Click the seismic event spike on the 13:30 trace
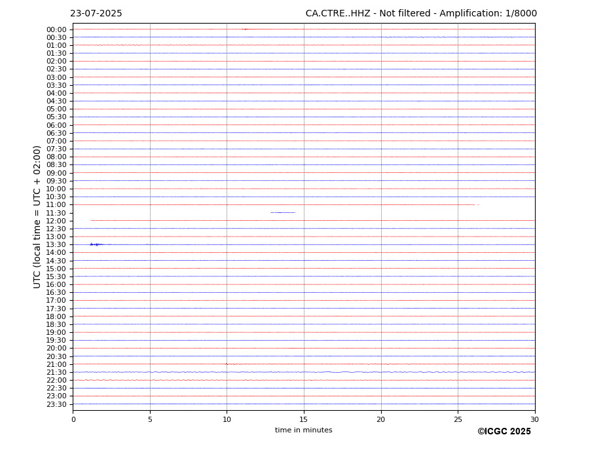This screenshot has width=607, height=456. coord(96,244)
